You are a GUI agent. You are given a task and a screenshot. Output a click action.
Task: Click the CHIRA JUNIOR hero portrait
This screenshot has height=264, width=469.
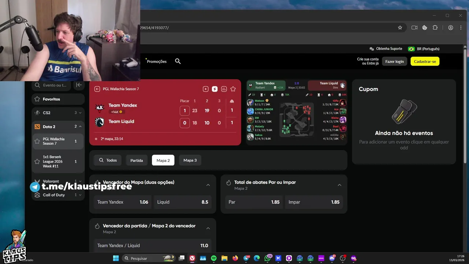250,111
